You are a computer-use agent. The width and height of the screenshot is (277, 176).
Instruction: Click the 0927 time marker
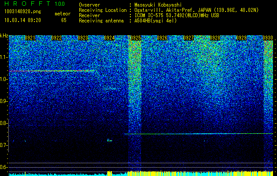click(x=188, y=38)
